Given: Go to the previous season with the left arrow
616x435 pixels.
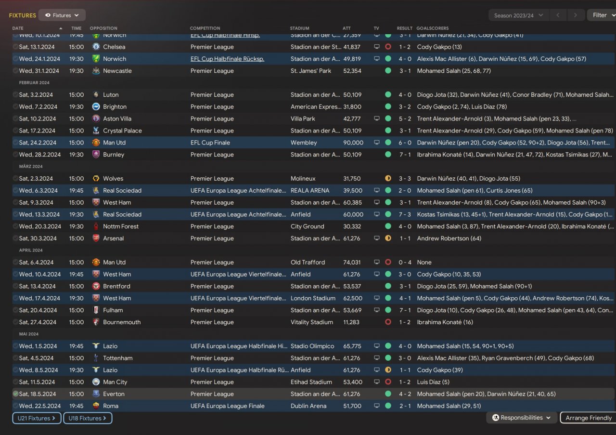Looking at the screenshot, I should pos(558,15).
